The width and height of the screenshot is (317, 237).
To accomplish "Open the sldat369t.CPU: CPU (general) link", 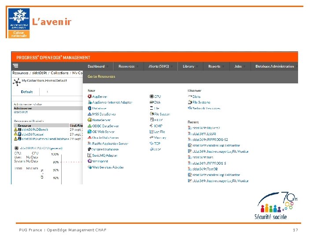I will 41,148.
